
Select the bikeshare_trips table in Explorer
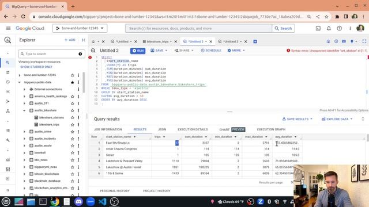pyautogui.click(x=49, y=125)
